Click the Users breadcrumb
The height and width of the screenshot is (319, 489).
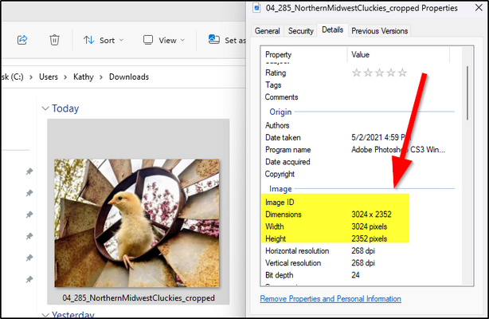pyautogui.click(x=49, y=77)
